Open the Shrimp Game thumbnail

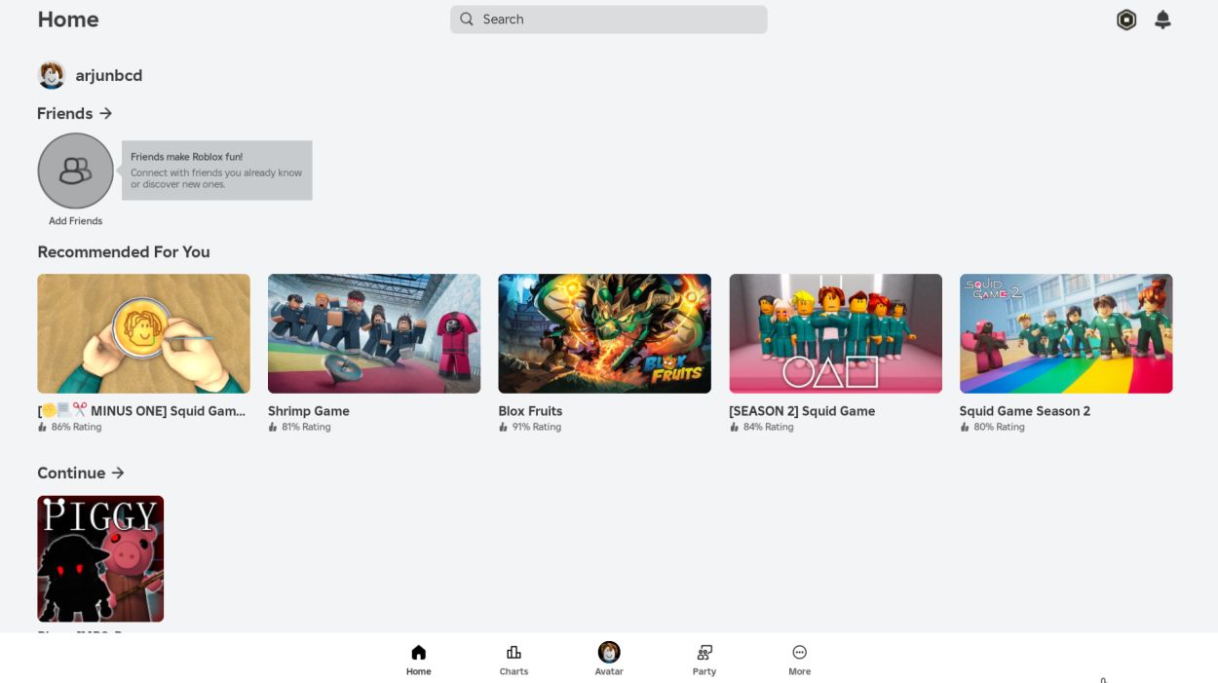tap(373, 333)
